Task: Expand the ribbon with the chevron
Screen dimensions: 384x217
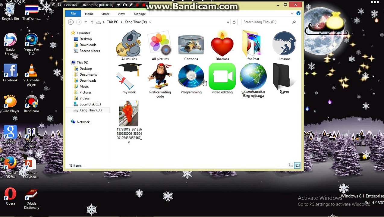Action: [292, 14]
